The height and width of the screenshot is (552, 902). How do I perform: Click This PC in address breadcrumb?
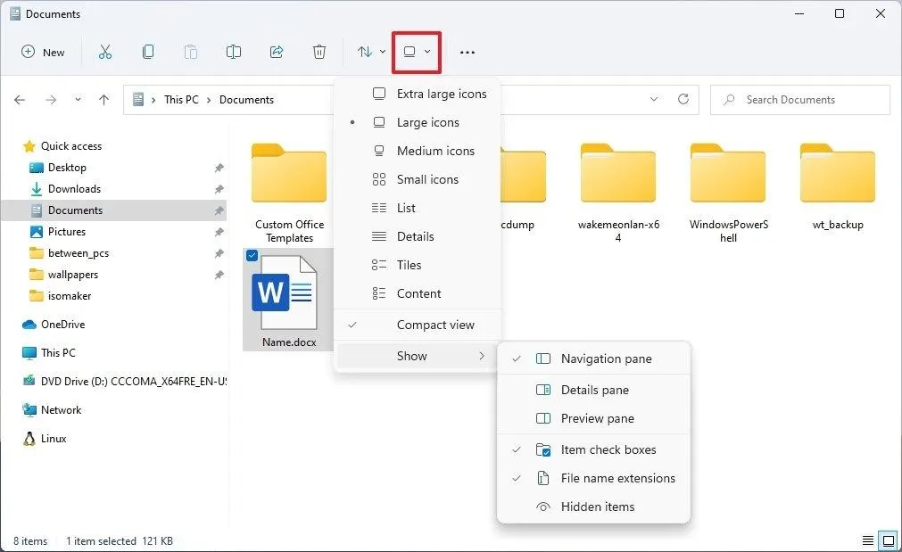click(181, 100)
